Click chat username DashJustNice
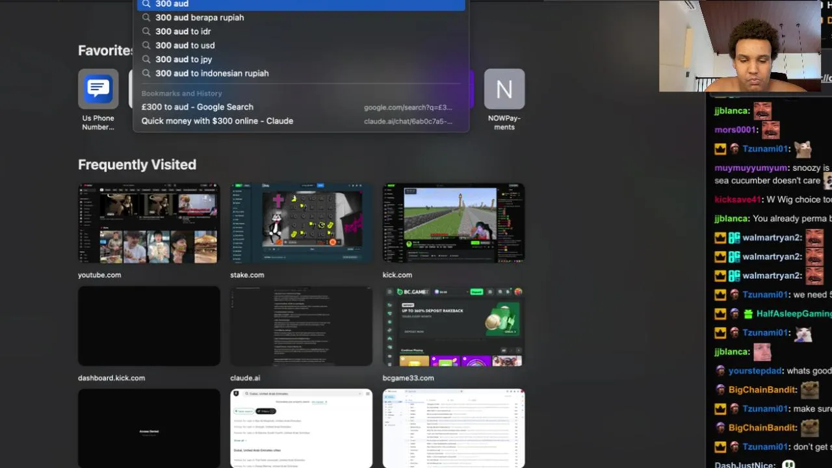The image size is (832, 468). 745,465
